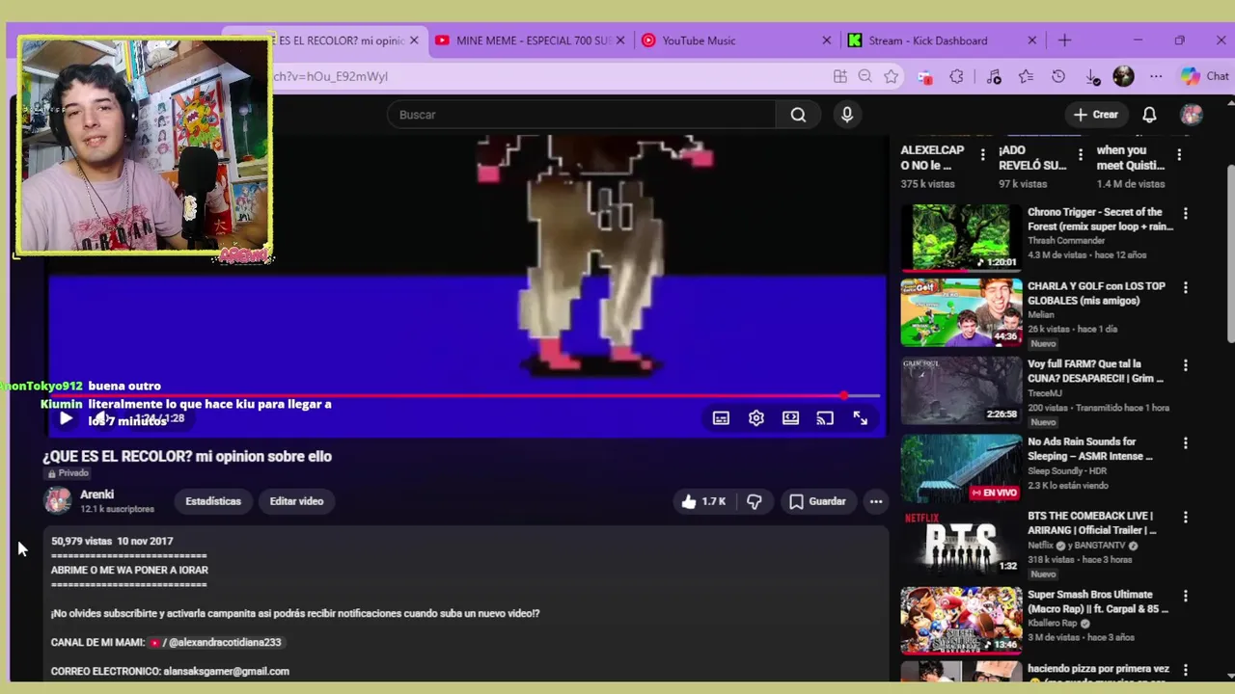Viewport: 1235px width, 694px height.
Task: Open browser Settings and more menu
Action: [x=1156, y=76]
